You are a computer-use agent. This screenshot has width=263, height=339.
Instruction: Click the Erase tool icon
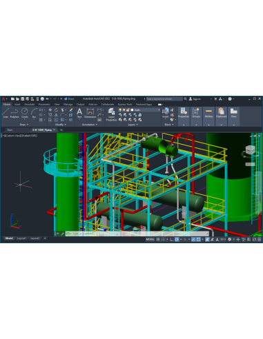[x=71, y=110]
